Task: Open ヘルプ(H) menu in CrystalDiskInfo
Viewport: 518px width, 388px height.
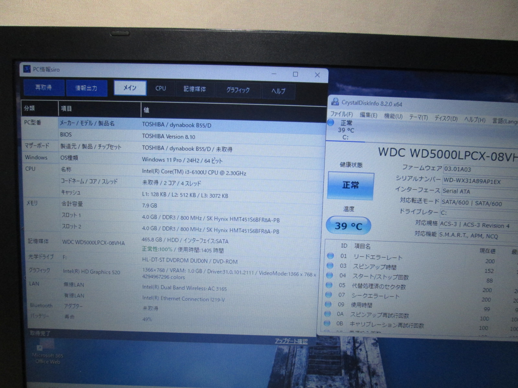Action: [475, 120]
